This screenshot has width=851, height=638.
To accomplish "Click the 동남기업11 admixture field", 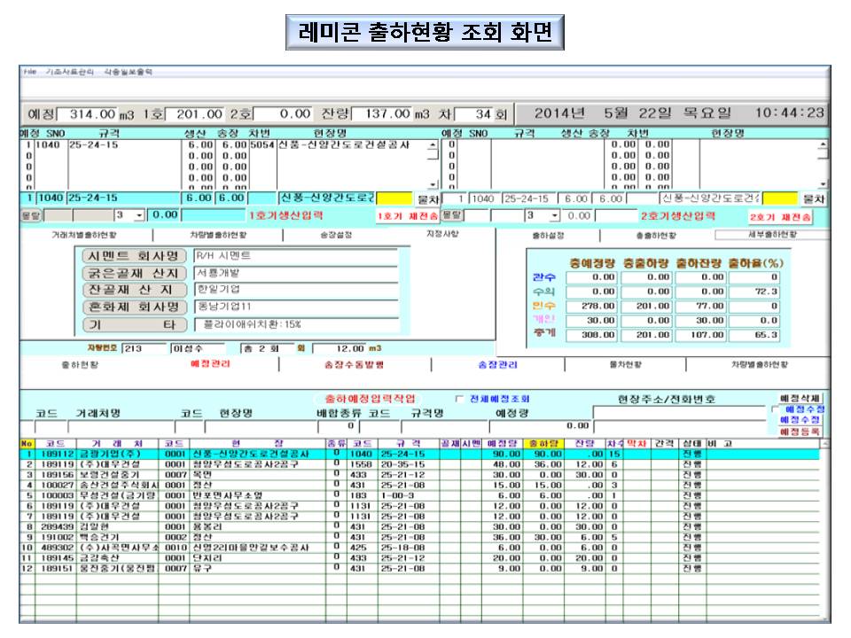I will [x=296, y=307].
